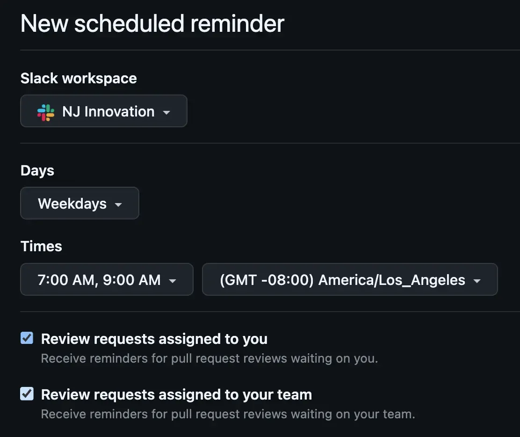Click the chevron on the timezone selector
Viewport: 520px width, 437px height.
(477, 280)
